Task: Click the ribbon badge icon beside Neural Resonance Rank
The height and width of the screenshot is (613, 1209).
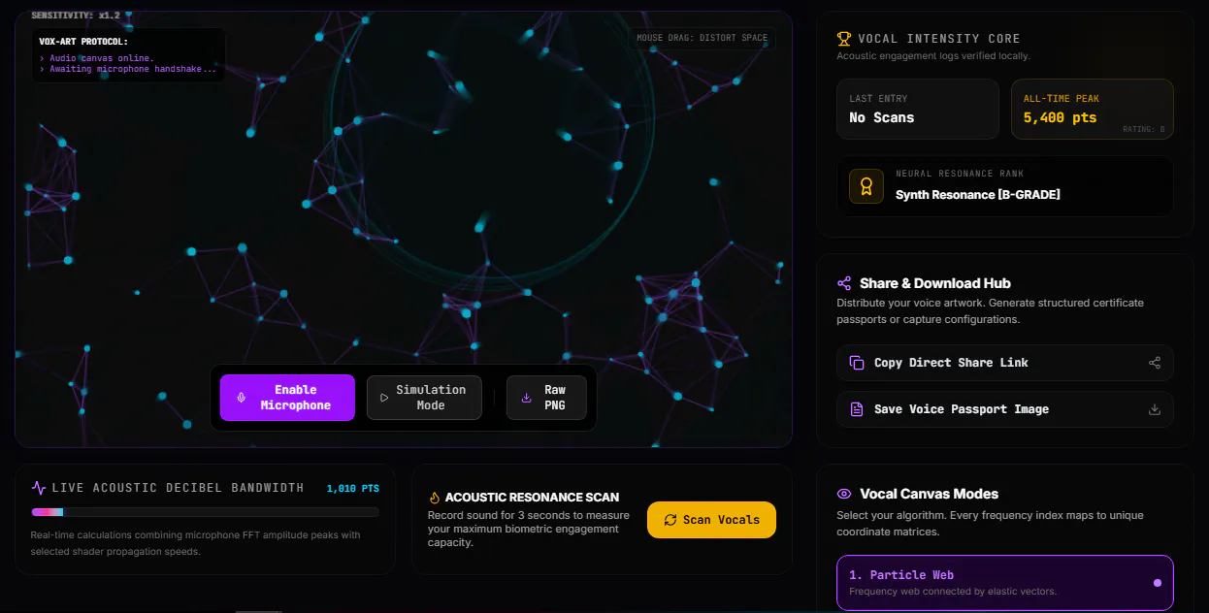Action: (x=866, y=185)
